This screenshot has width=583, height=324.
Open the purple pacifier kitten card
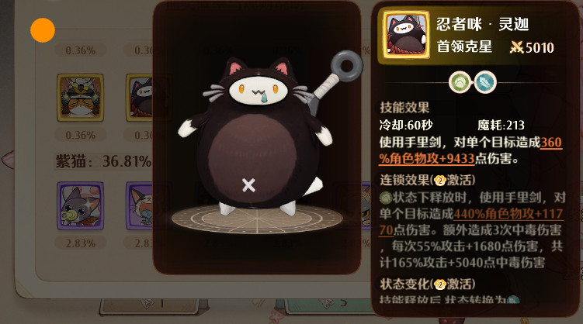point(80,205)
